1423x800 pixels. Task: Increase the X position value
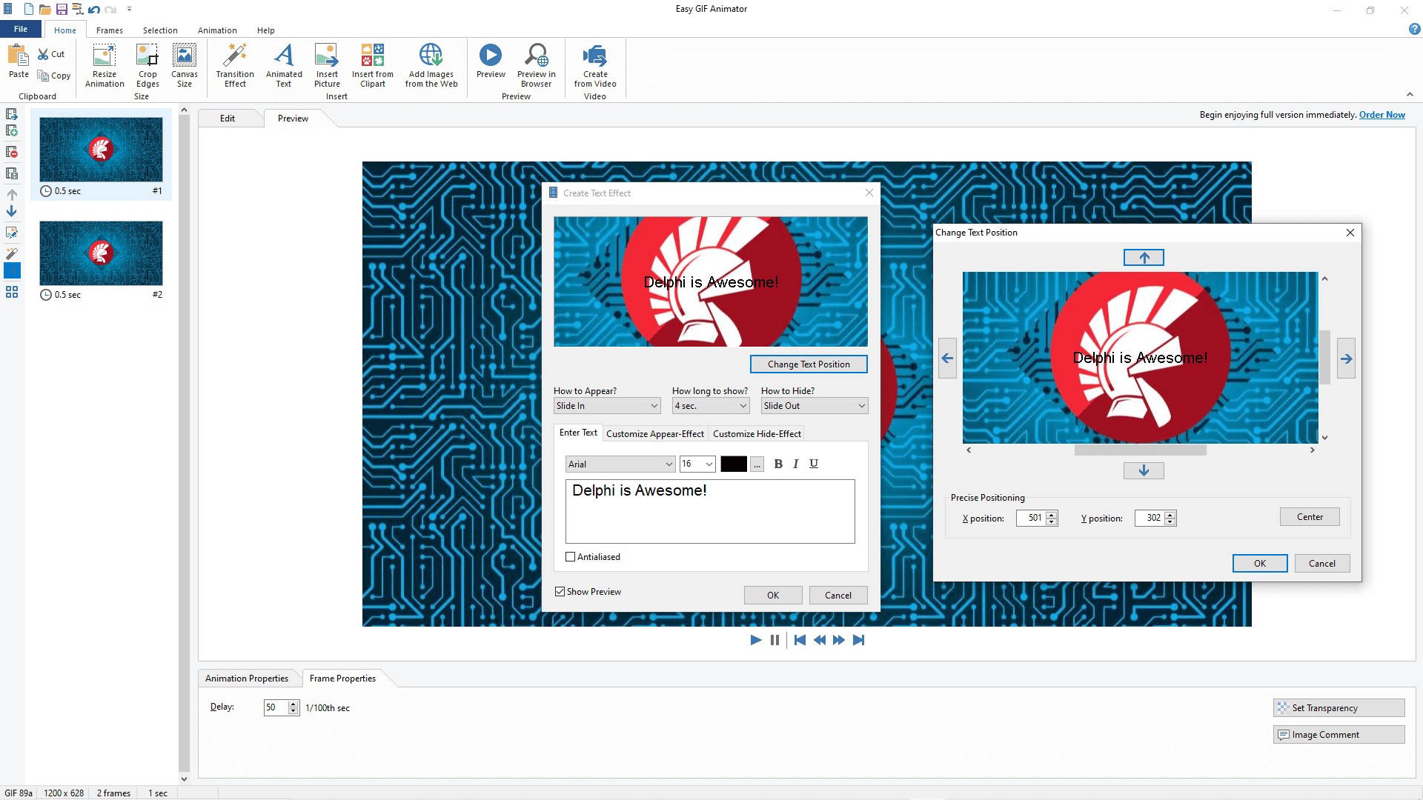pyautogui.click(x=1052, y=515)
